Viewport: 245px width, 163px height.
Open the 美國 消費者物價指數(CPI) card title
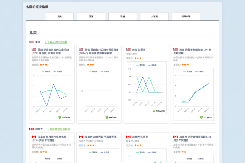tap(192, 51)
